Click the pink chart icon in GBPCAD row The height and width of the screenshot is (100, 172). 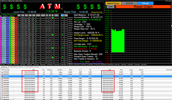pyautogui.click(x=1, y=48)
